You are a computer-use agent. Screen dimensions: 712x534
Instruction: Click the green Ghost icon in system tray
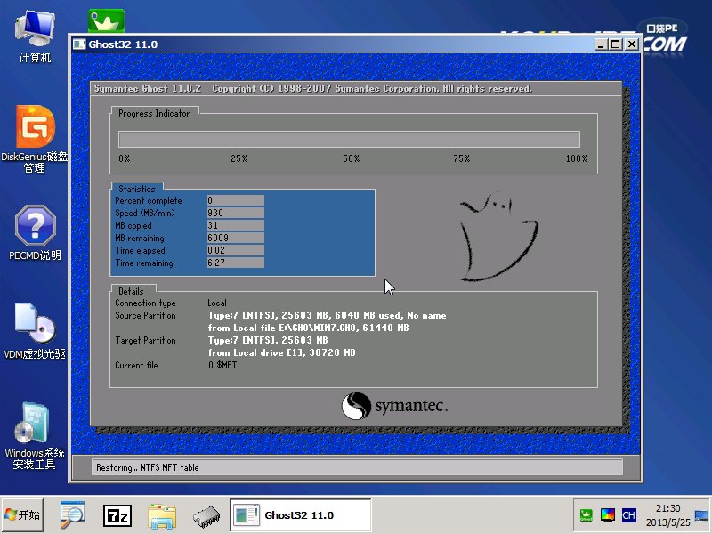[x=587, y=514]
